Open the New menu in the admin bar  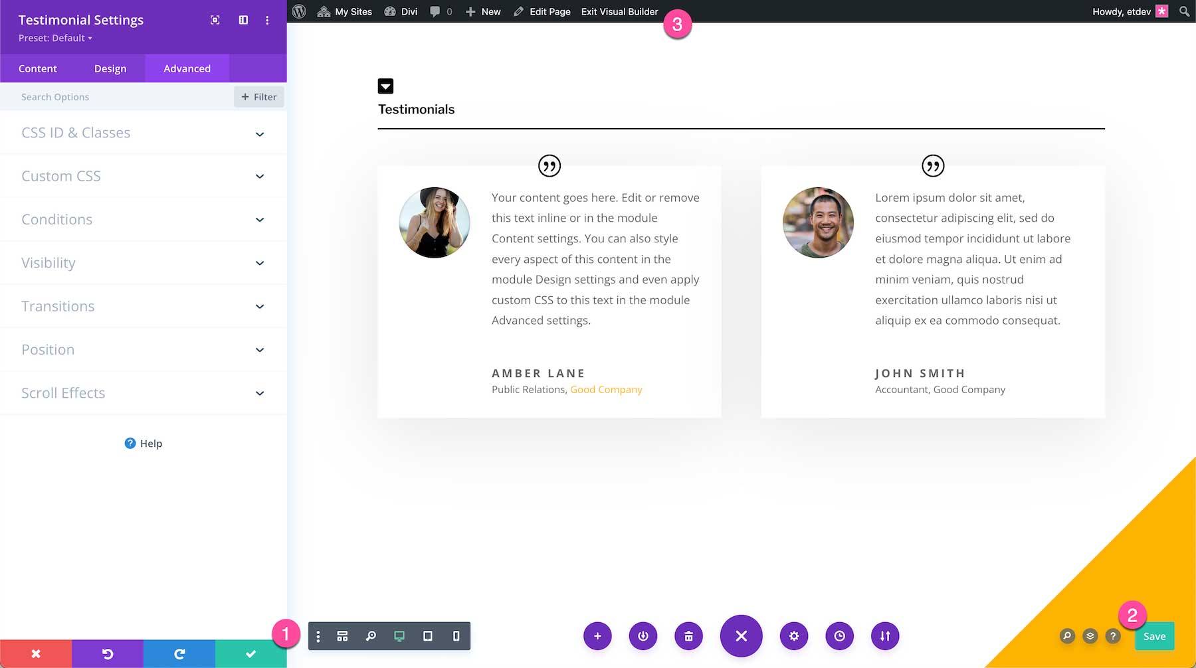(x=483, y=11)
